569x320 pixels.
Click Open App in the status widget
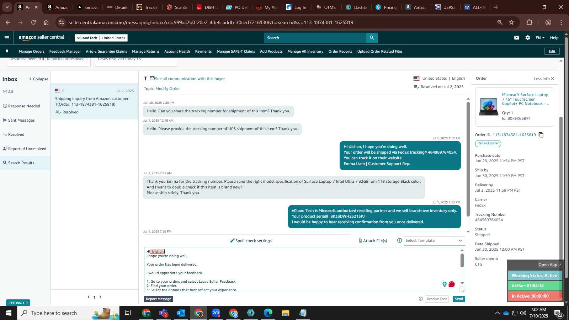pyautogui.click(x=549, y=265)
